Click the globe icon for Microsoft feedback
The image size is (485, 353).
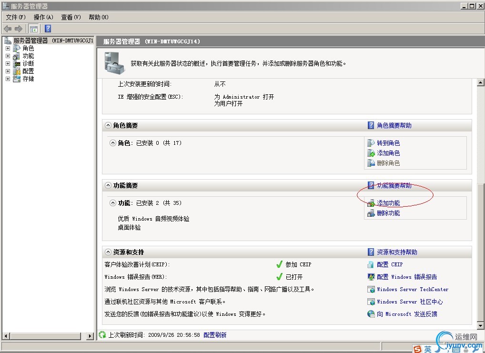[x=371, y=314]
